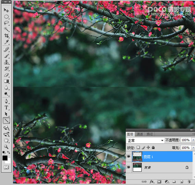Switch to the 图层 tab
This screenshot has width=195, height=185.
pyautogui.click(x=130, y=134)
